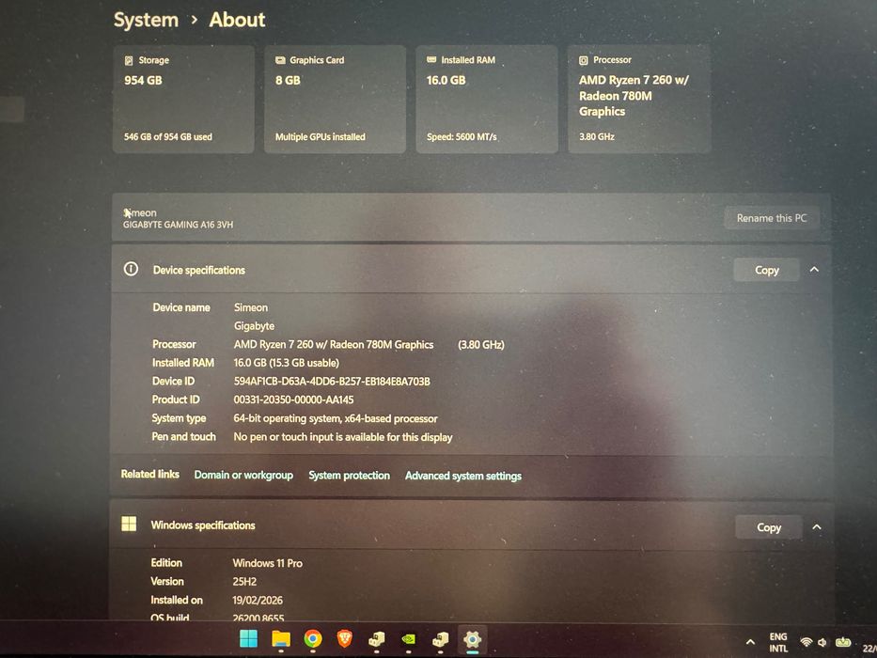The width and height of the screenshot is (877, 658).
Task: Show hidden system tray icons
Action: pos(751,642)
